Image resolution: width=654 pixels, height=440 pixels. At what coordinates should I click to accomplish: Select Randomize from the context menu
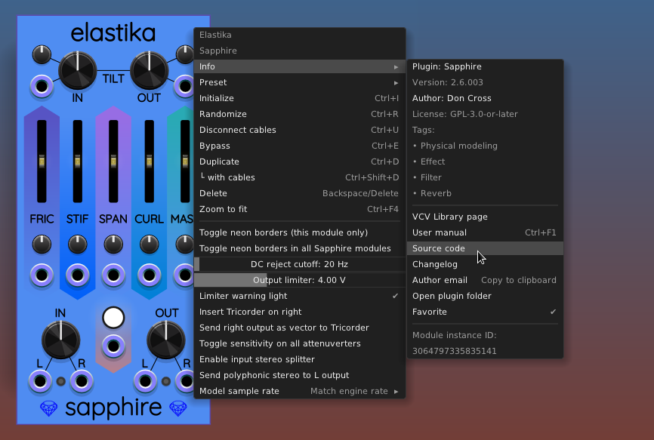point(299,114)
